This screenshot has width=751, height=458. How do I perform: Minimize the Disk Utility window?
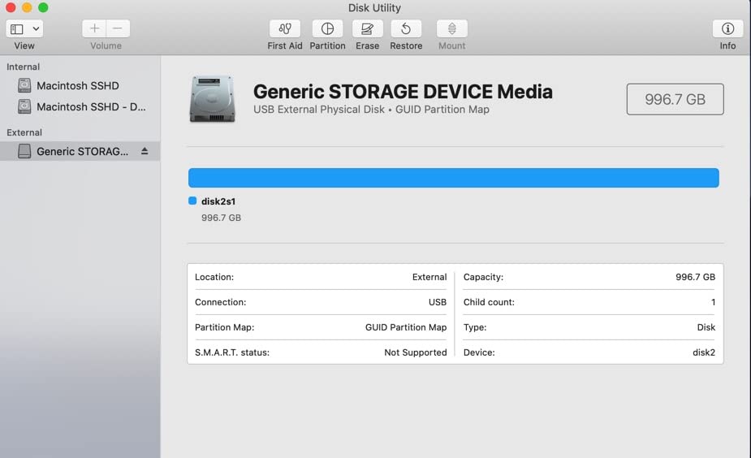point(27,7)
